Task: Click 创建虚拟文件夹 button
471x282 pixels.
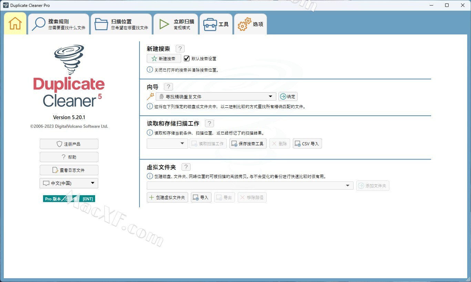Action: click(x=167, y=197)
